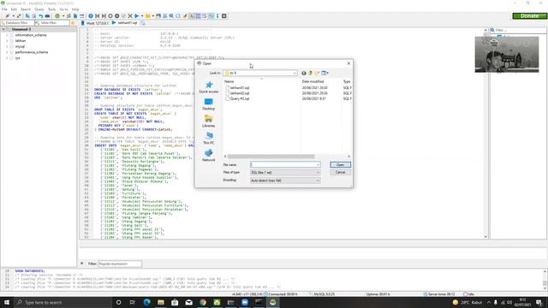Click the green refresh icon in toolbar

57,16
